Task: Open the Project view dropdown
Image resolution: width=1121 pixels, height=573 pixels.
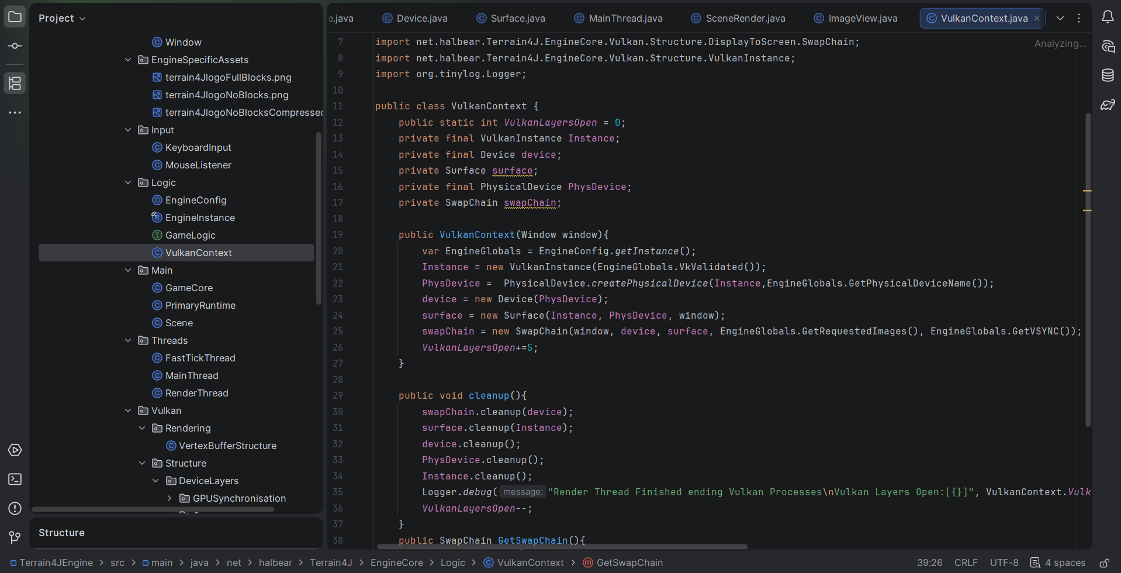Action: point(62,18)
